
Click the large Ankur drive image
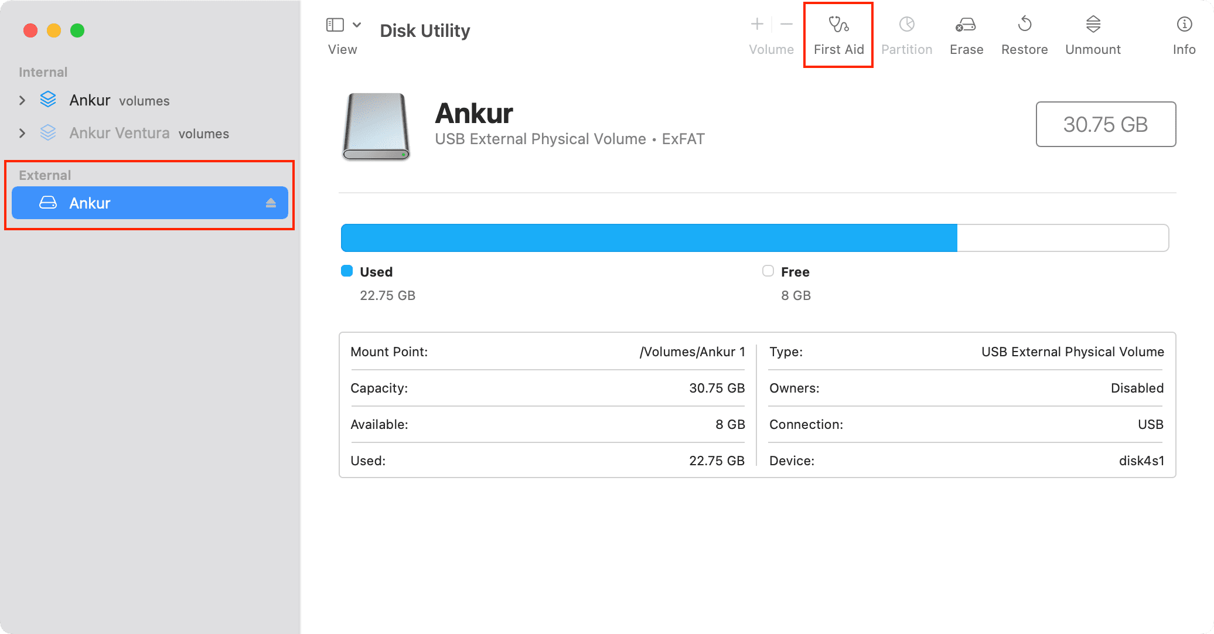click(x=376, y=126)
